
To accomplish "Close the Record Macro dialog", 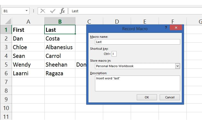I will [176, 28].
